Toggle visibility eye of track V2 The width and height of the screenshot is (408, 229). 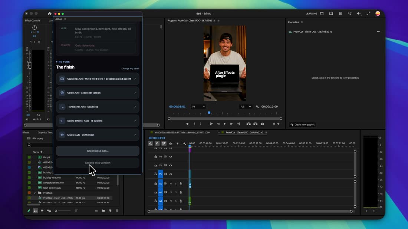click(x=171, y=165)
